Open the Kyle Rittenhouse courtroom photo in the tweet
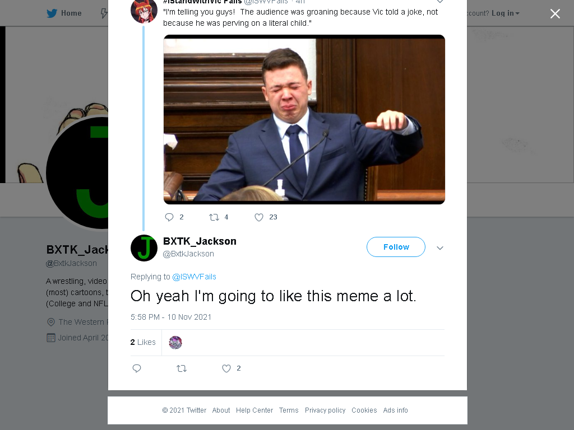 pos(304,119)
